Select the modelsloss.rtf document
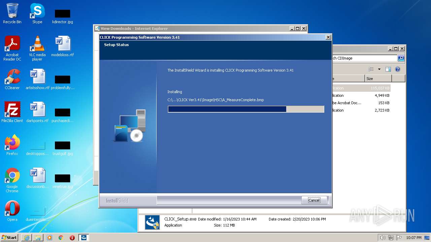 pos(62,46)
